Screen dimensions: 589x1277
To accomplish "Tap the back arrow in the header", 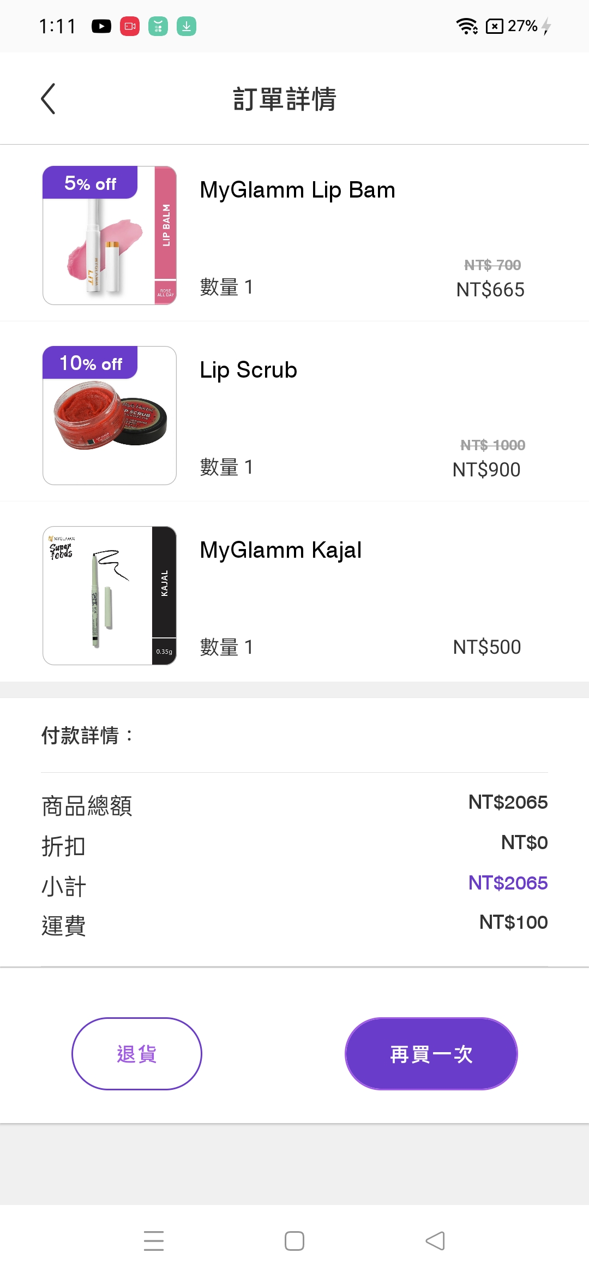I will click(49, 99).
